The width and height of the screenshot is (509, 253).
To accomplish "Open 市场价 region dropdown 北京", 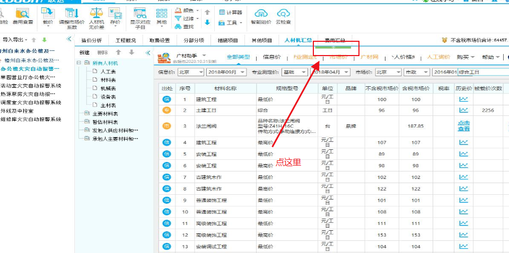I will click(388, 72).
